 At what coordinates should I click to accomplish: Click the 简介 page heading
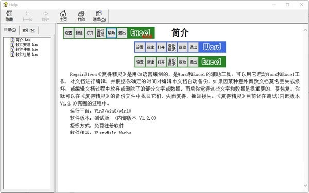pyautogui.click(x=180, y=32)
